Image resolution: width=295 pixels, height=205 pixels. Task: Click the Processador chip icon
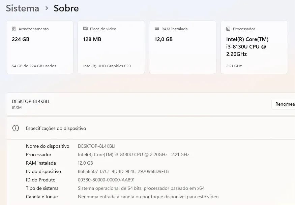tap(228, 29)
